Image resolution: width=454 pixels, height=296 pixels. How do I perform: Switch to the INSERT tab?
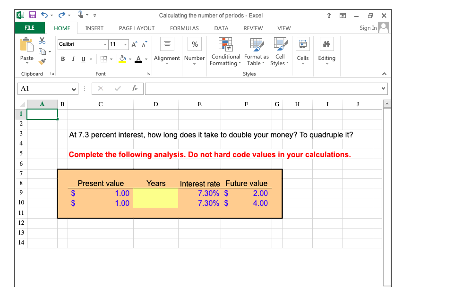tap(94, 28)
